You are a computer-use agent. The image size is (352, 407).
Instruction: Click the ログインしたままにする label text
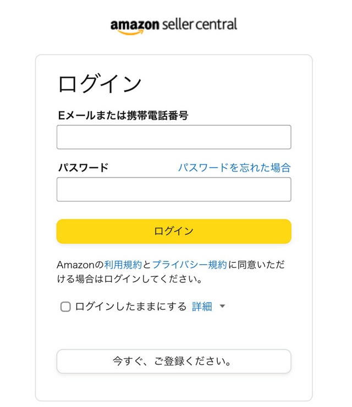pos(131,306)
